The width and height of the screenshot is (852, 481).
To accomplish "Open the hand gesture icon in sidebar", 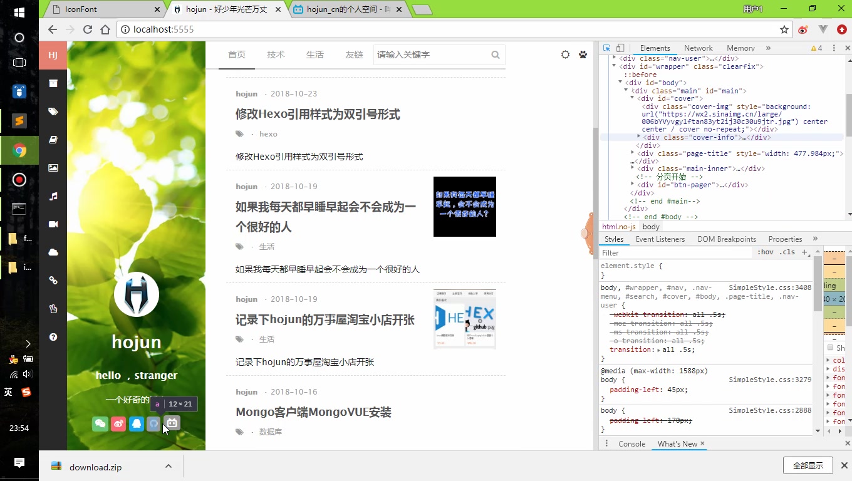I will (x=53, y=309).
